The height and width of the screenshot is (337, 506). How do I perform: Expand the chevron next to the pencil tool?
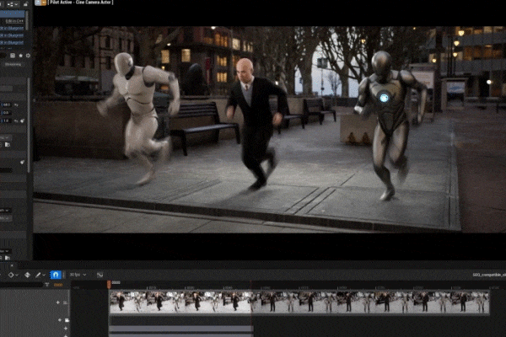(44, 275)
